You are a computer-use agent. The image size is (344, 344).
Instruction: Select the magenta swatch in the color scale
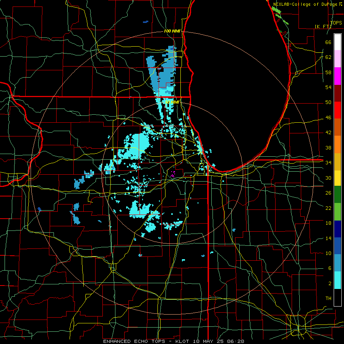(x=338, y=76)
